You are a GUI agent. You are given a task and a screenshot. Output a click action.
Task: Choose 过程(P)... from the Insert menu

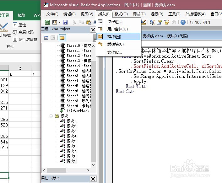118,22
